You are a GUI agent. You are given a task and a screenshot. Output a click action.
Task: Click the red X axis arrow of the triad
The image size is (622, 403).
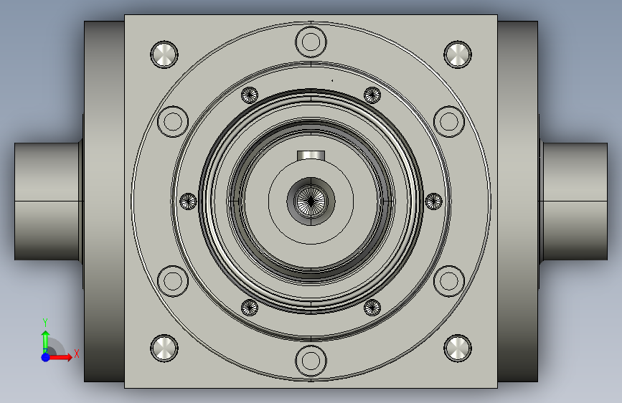(61, 357)
